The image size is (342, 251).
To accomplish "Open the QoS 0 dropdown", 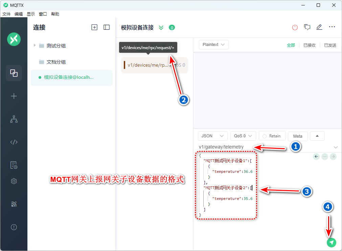I will click(x=243, y=136).
